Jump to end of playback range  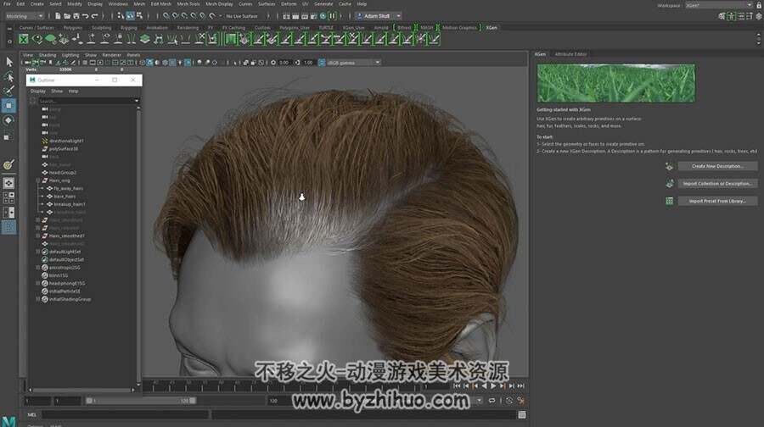pos(521,385)
